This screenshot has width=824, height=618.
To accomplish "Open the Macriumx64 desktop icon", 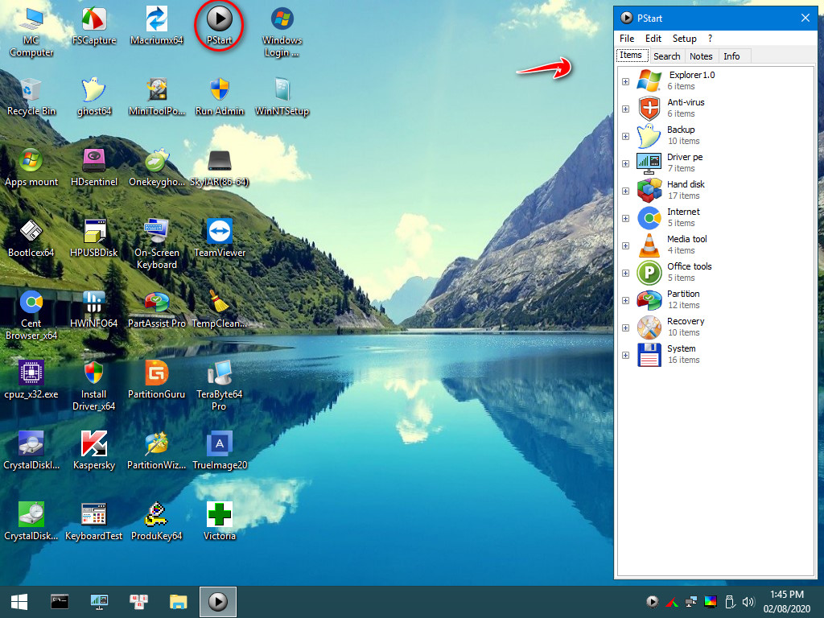I will (157, 25).
